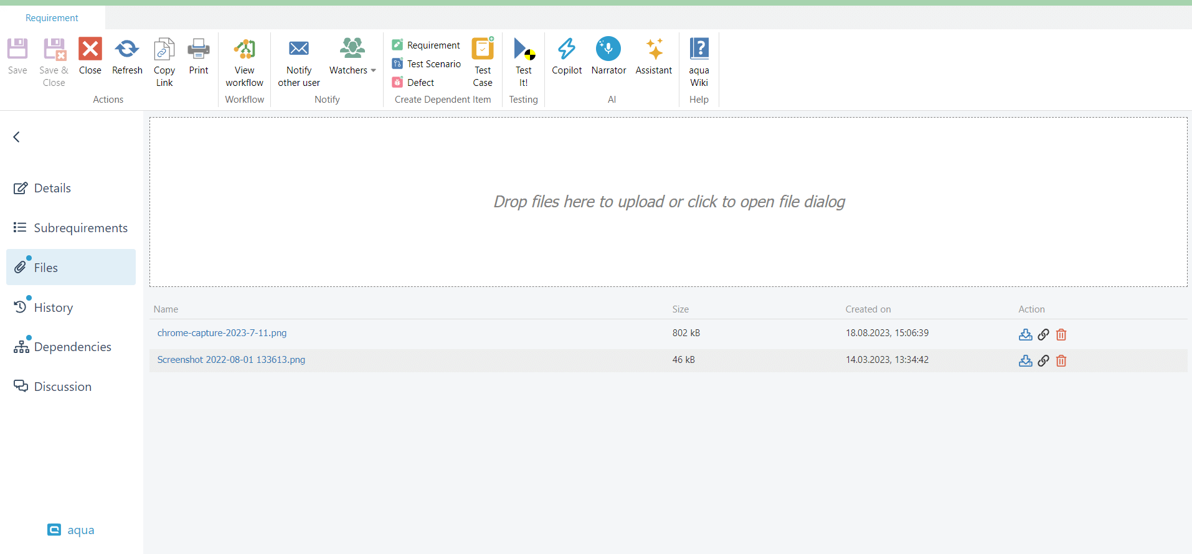Switch to the History section
This screenshot has width=1192, height=554.
coord(53,308)
